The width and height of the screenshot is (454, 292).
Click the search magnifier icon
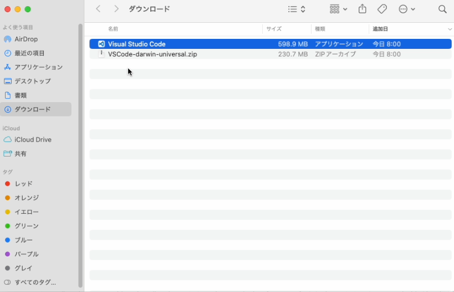(442, 9)
